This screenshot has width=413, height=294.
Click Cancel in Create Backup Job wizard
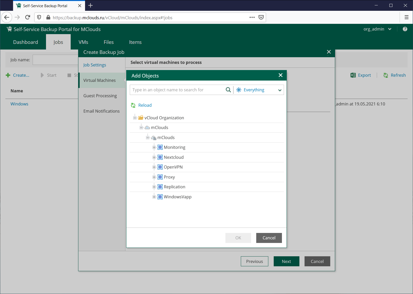317,261
